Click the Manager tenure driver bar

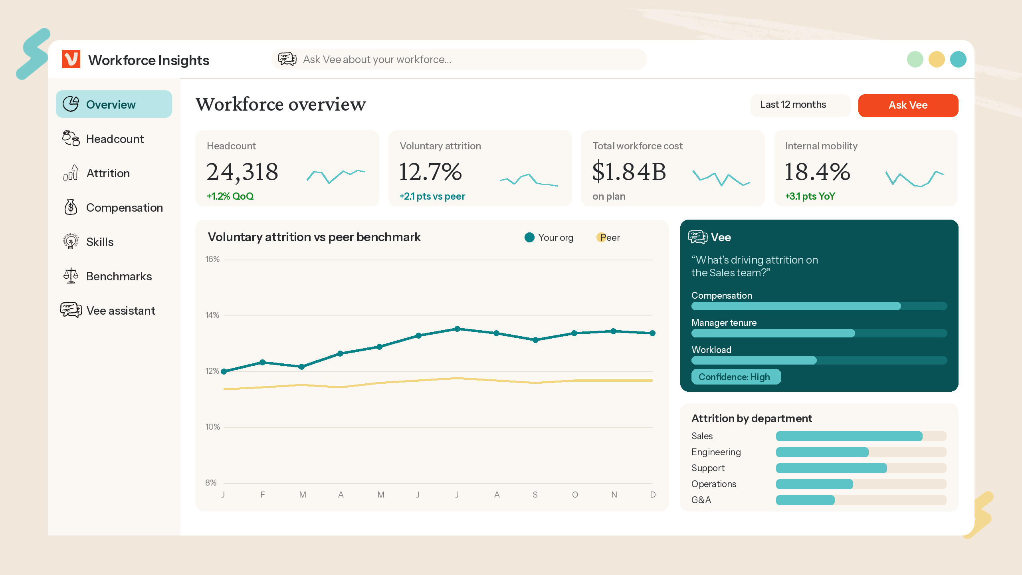coord(819,333)
